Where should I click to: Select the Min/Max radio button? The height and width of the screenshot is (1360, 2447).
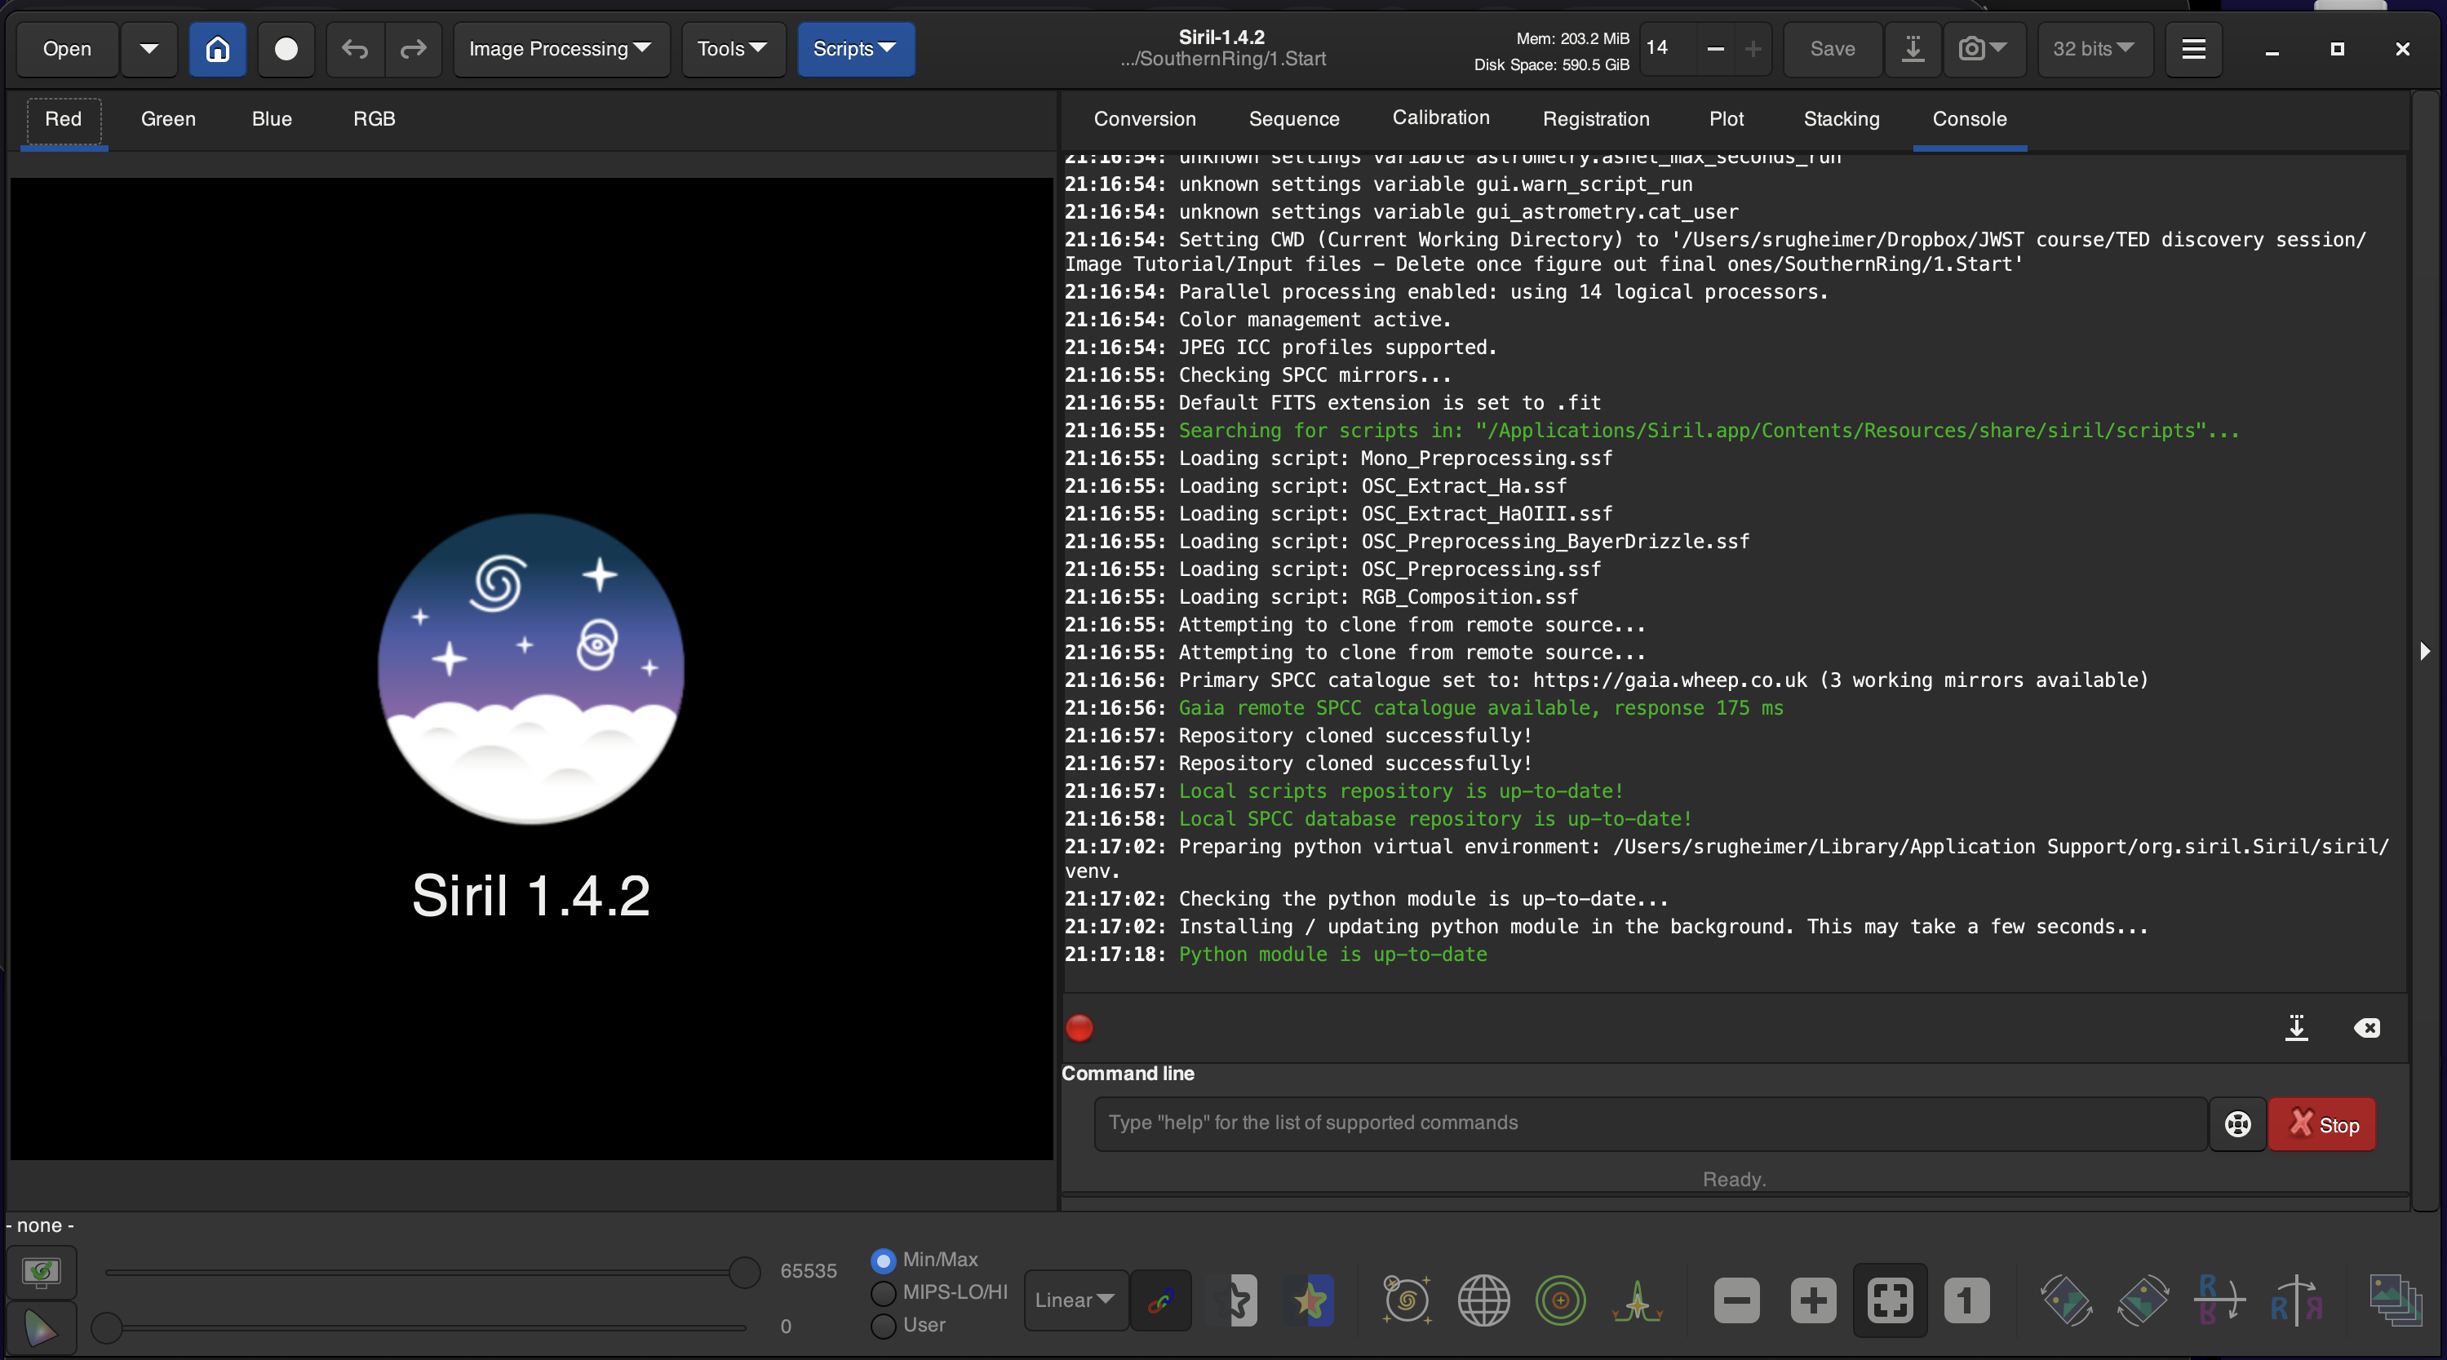tap(884, 1260)
